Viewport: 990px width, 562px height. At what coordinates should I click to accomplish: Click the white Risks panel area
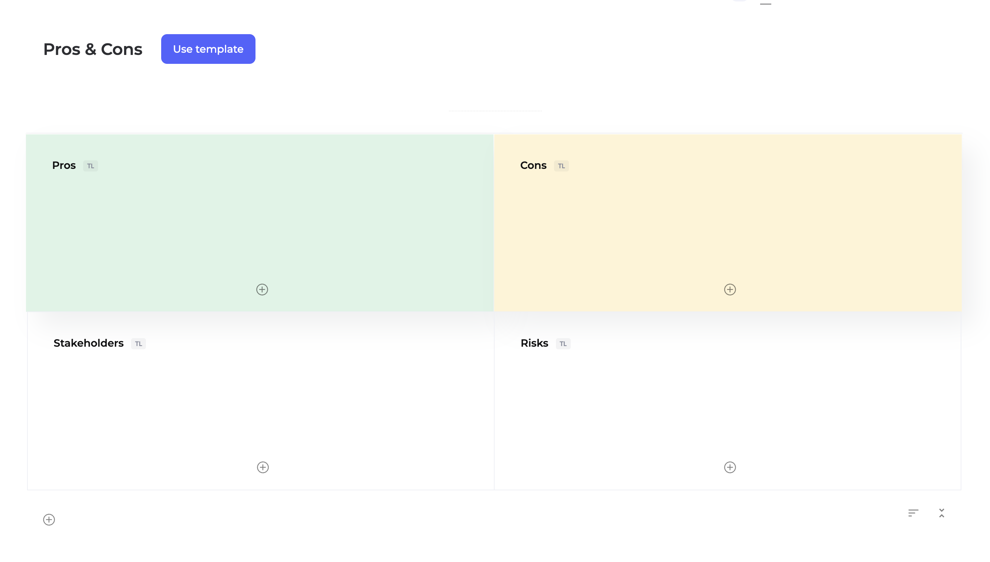[x=730, y=405]
